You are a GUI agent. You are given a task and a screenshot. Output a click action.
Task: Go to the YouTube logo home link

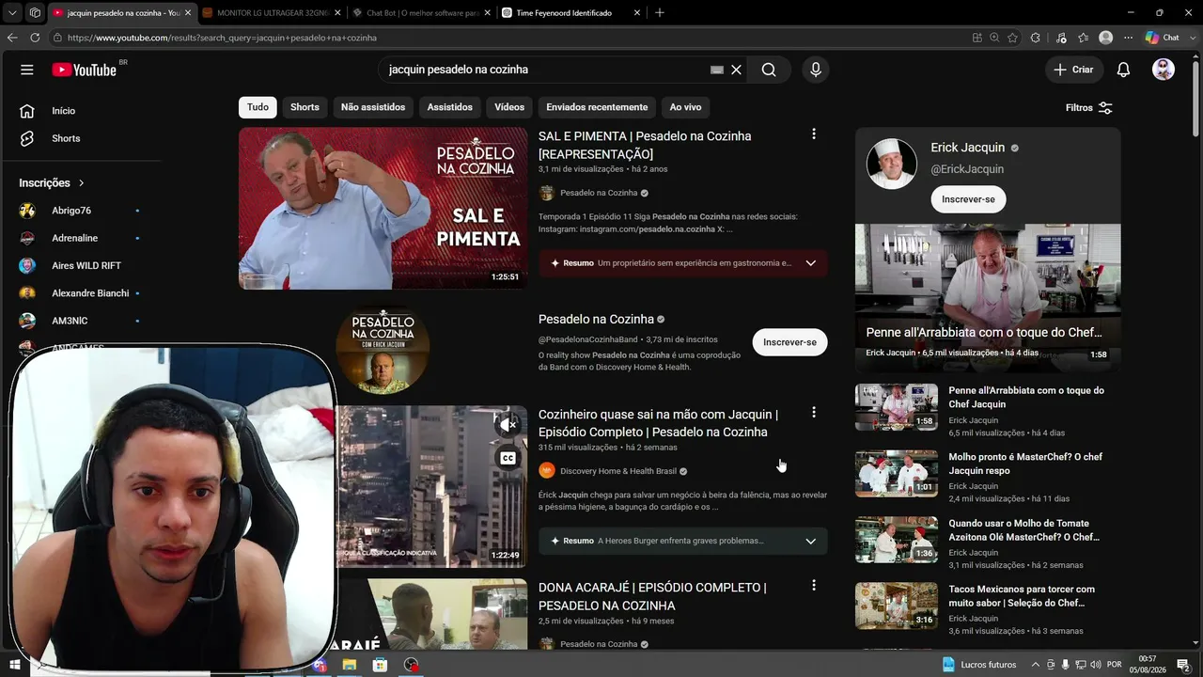[85, 70]
